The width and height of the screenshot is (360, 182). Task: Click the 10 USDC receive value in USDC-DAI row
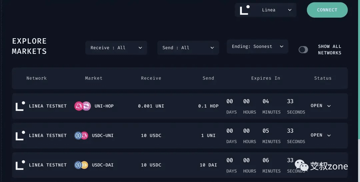pos(151,165)
